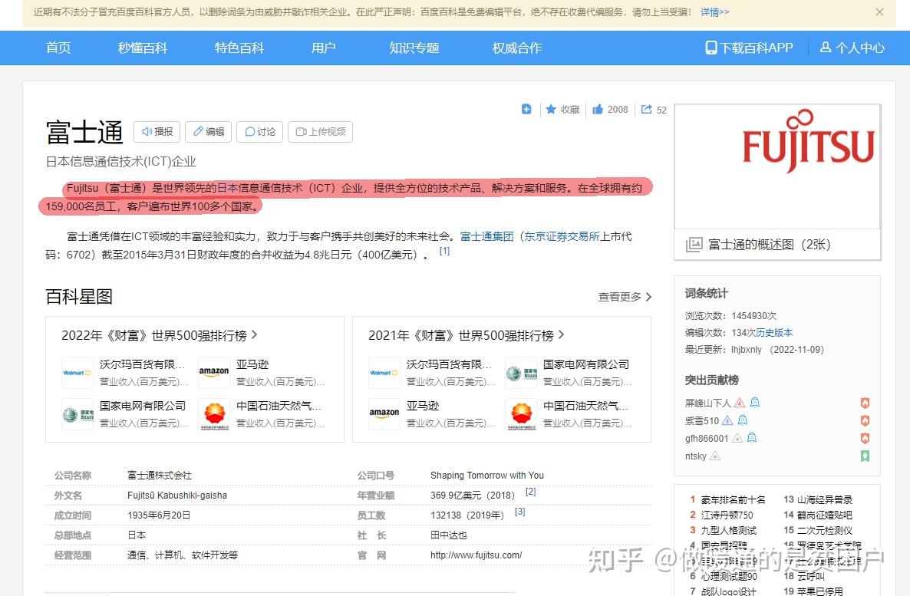Open 沃尔玛百货有限 in the 2021 list

(x=449, y=364)
